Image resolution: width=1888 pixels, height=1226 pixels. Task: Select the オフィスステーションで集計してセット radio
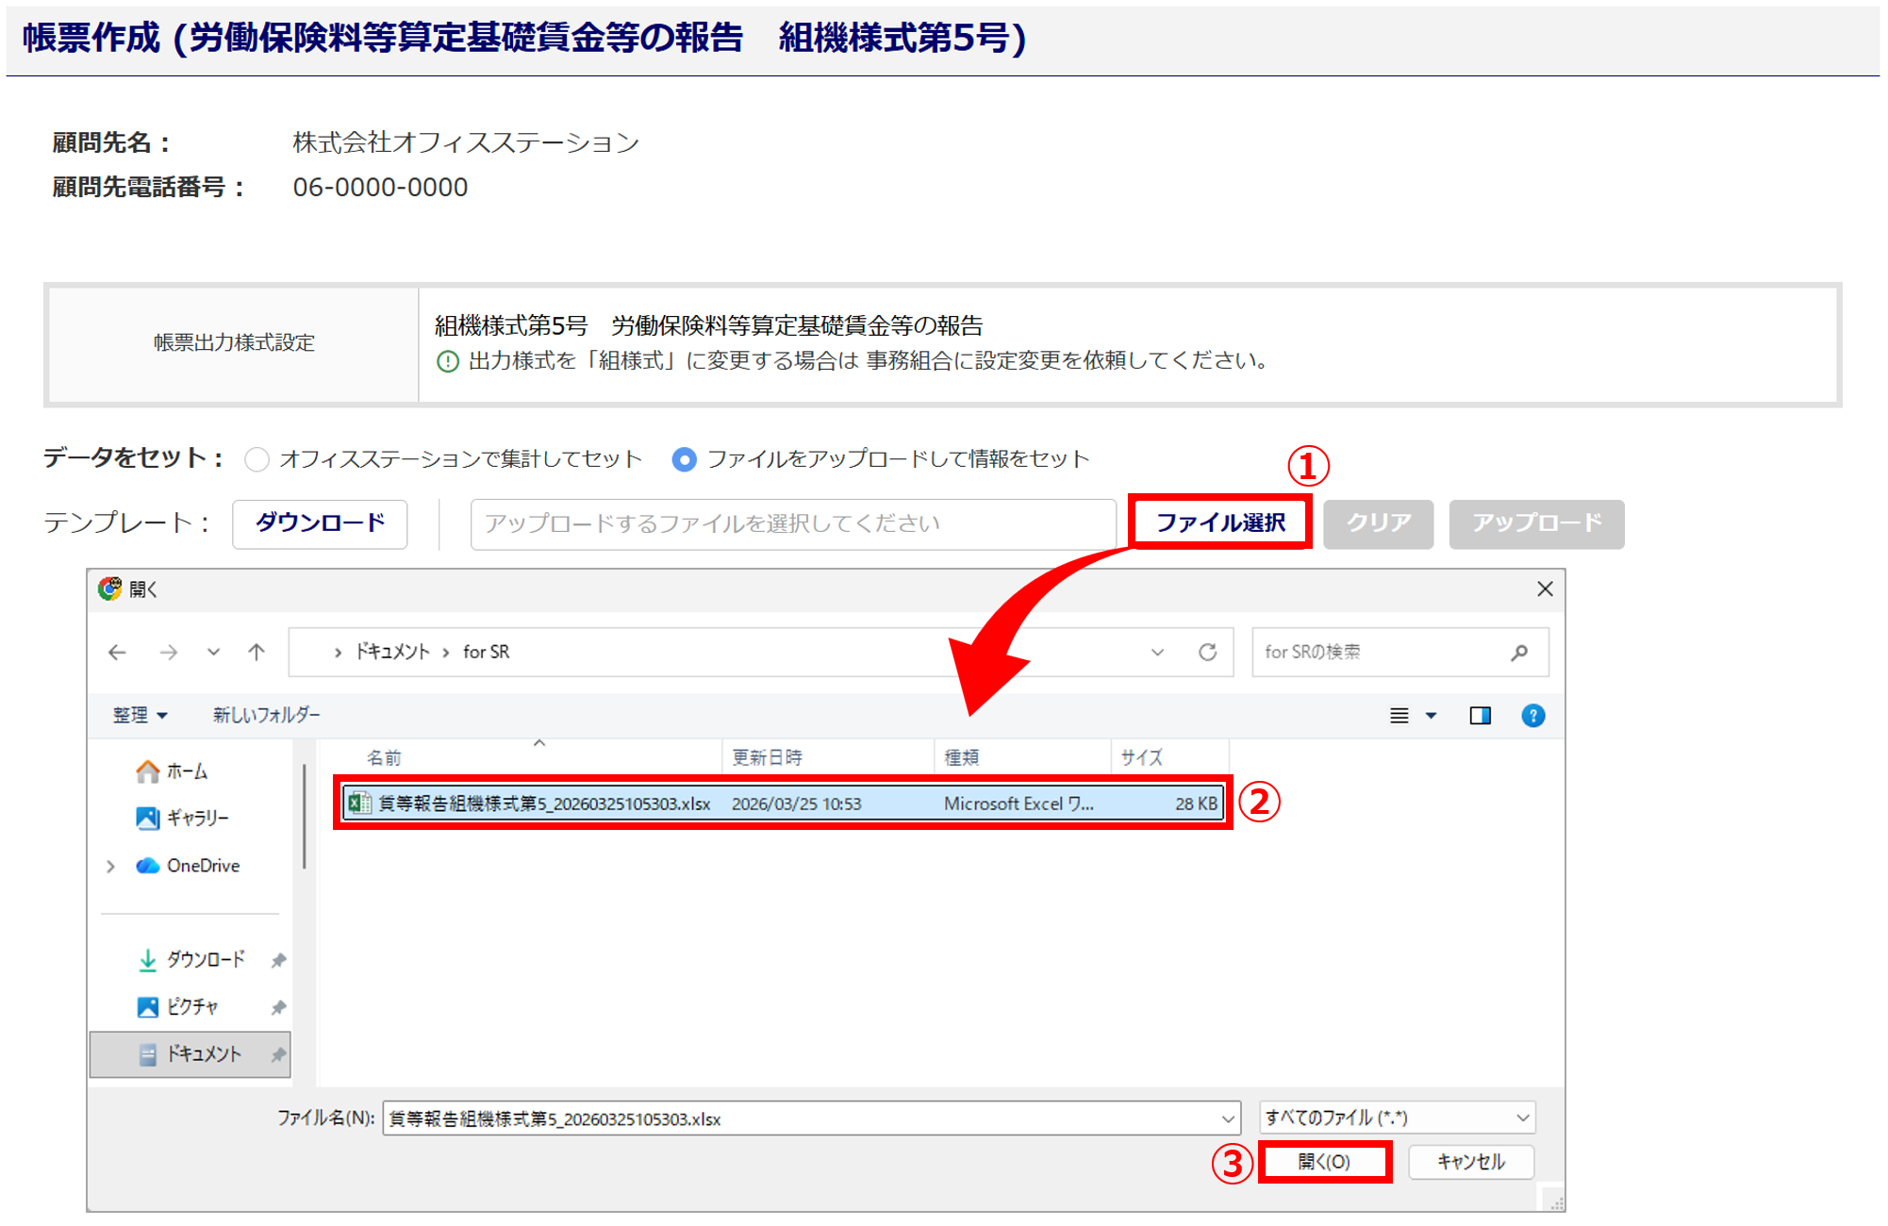click(257, 459)
